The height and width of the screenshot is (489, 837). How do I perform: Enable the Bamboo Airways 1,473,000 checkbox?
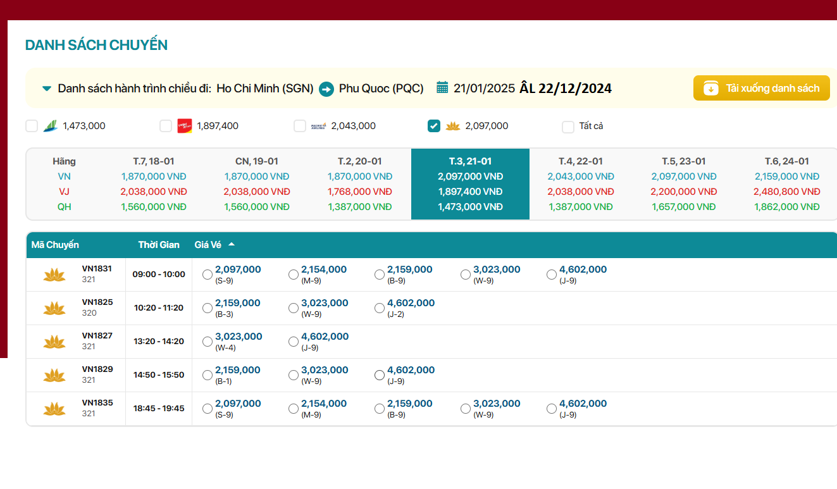pyautogui.click(x=32, y=126)
